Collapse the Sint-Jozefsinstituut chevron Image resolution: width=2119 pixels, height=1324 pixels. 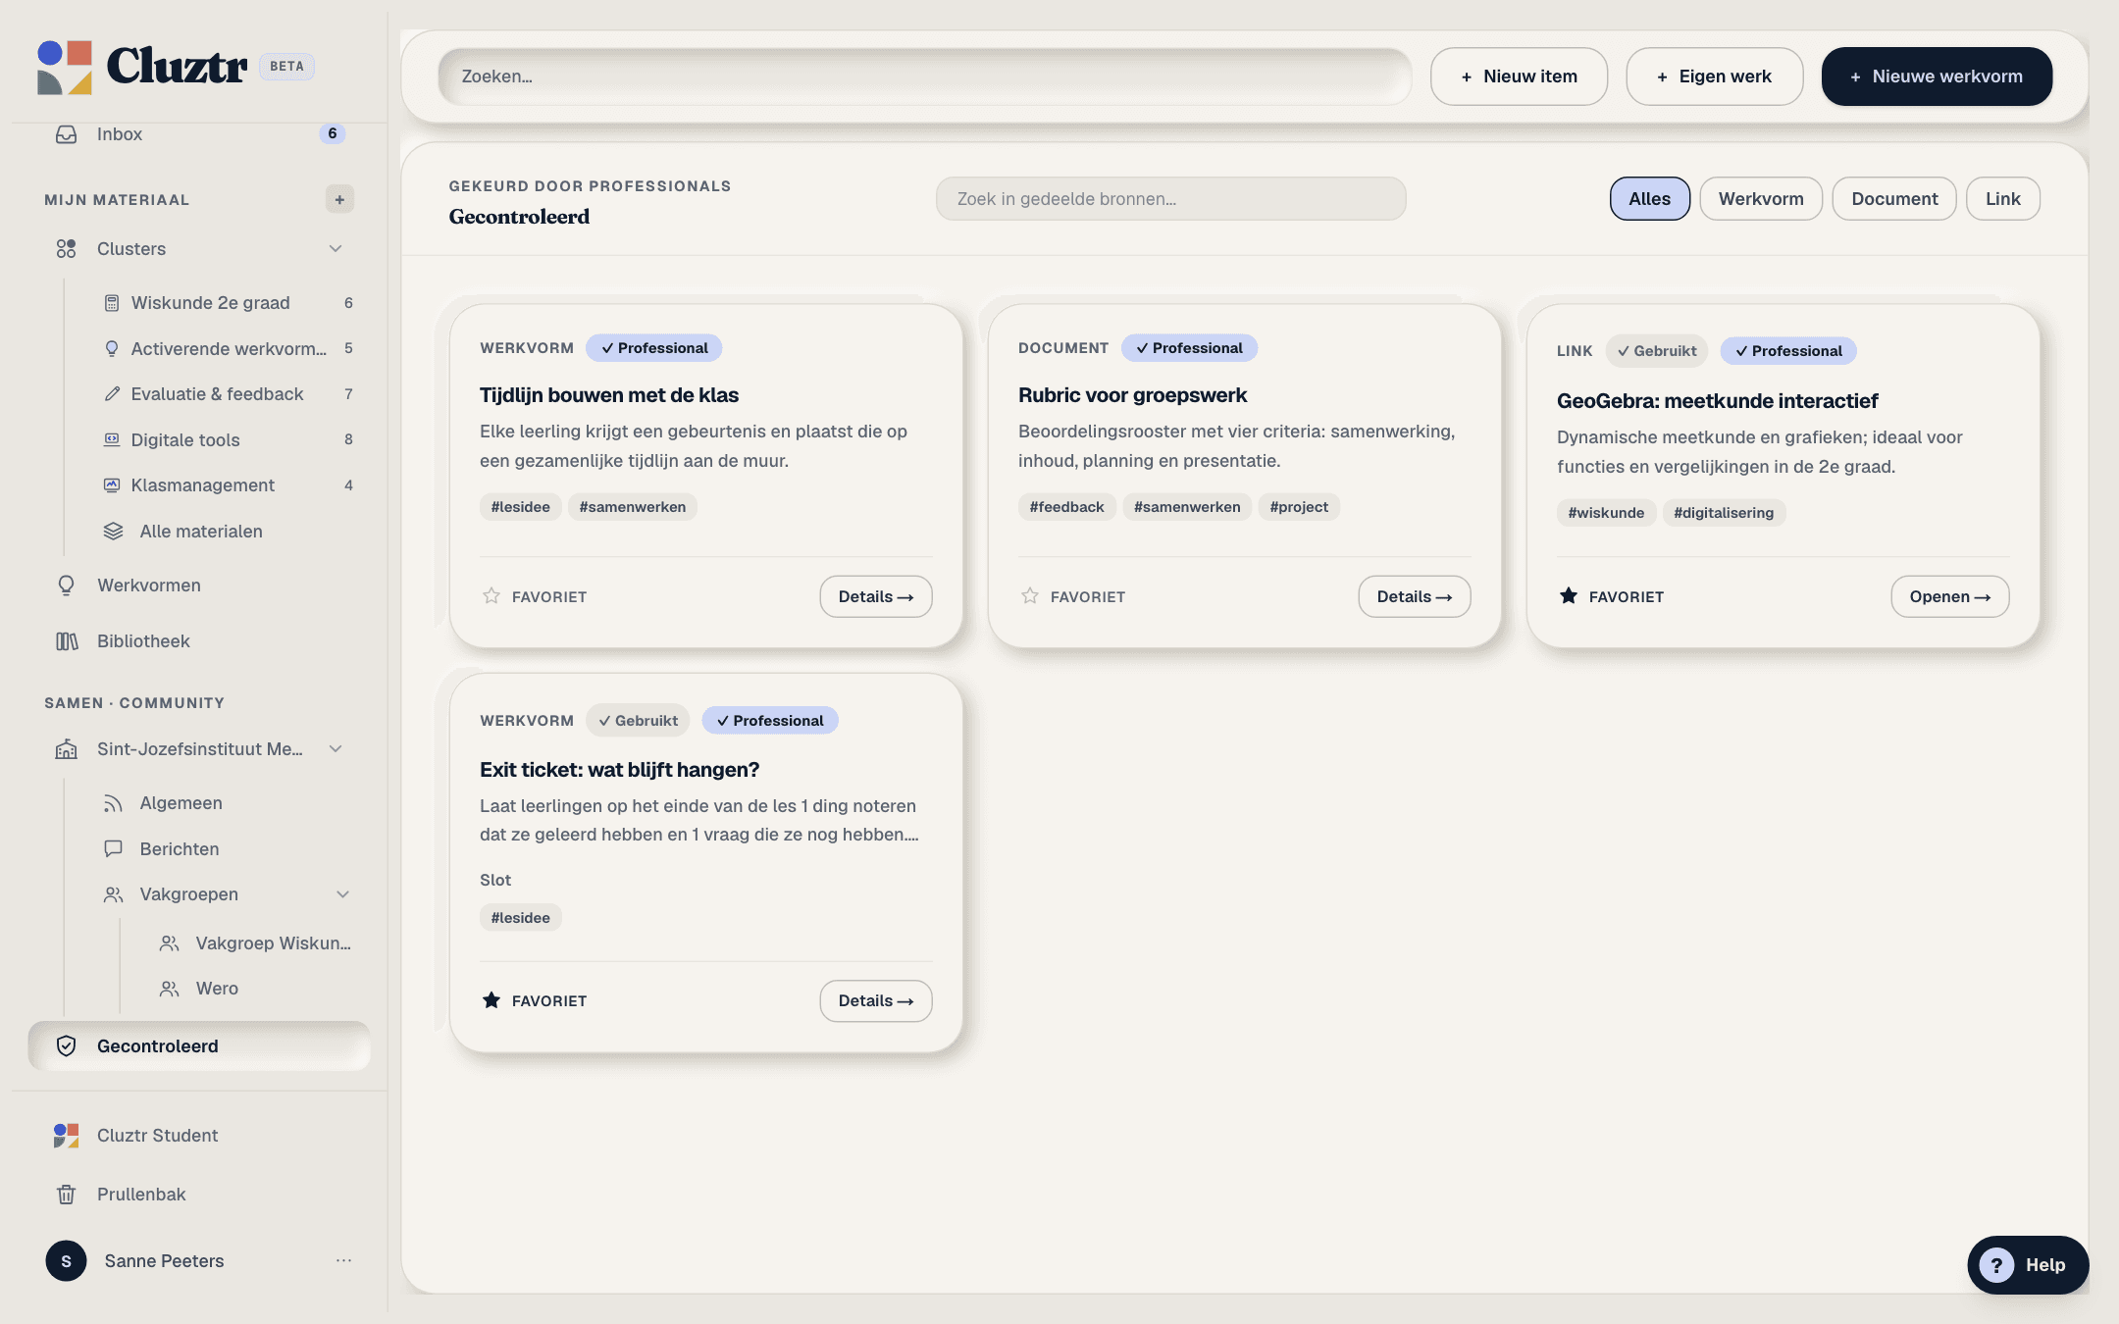[x=336, y=749]
